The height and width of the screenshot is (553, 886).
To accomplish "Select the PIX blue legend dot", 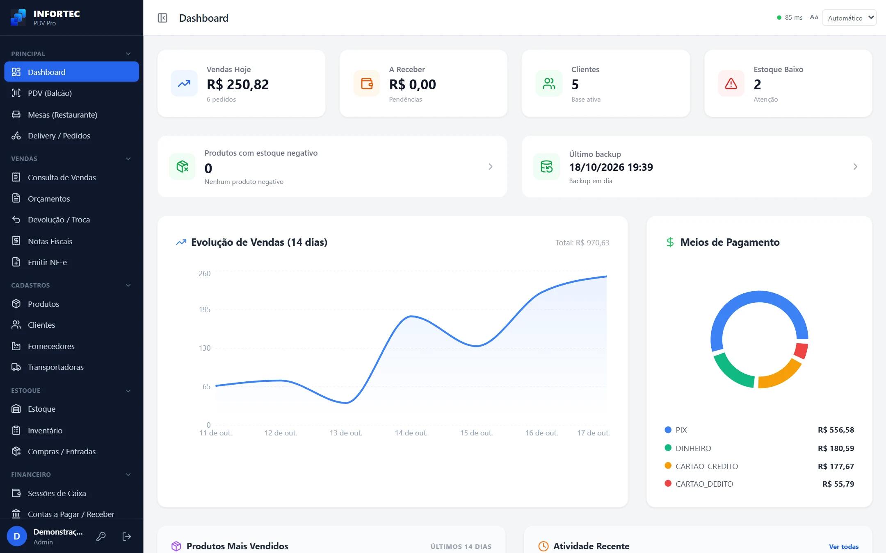I will click(x=668, y=430).
